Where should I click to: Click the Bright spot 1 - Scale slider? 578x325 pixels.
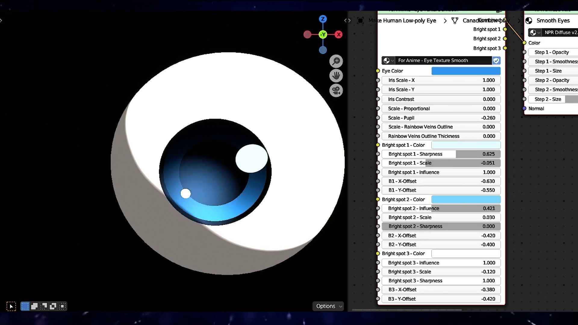441,163
